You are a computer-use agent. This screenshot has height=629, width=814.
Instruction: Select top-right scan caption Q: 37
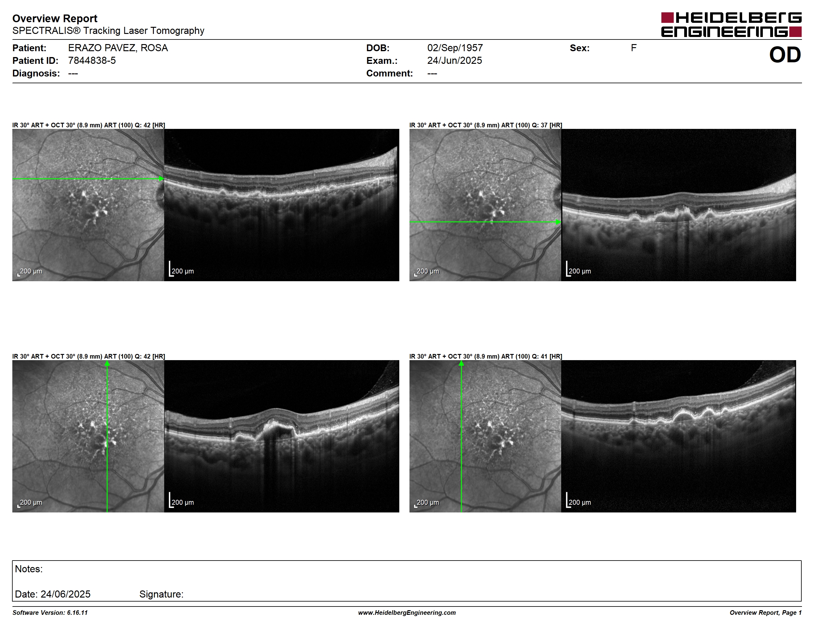[x=486, y=125]
